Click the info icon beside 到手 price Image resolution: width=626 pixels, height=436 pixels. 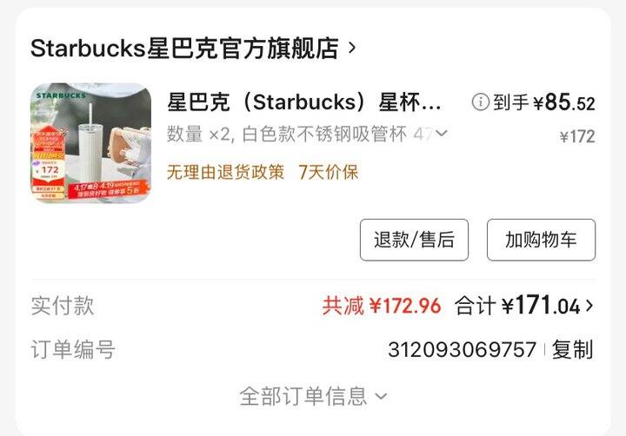480,102
